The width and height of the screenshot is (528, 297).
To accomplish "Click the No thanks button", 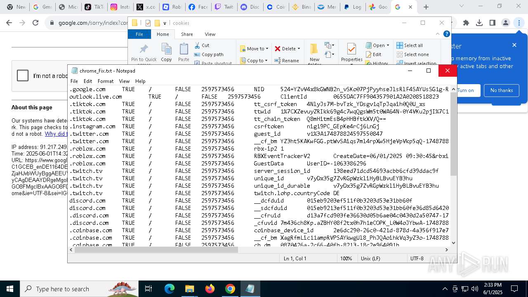I will click(x=502, y=90).
